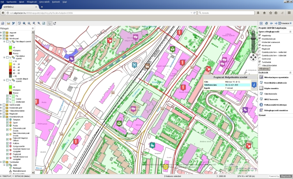This screenshot has height=179, width=293.
Task: Click the Cím keresés link
Action: [271, 93]
